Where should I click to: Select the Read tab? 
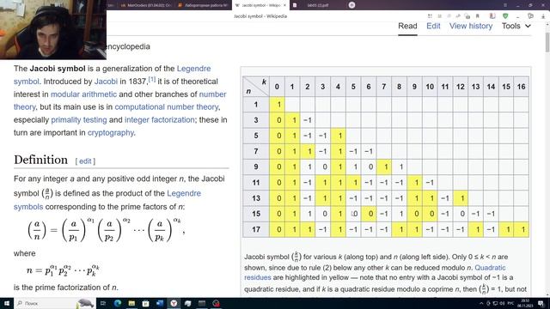407,26
